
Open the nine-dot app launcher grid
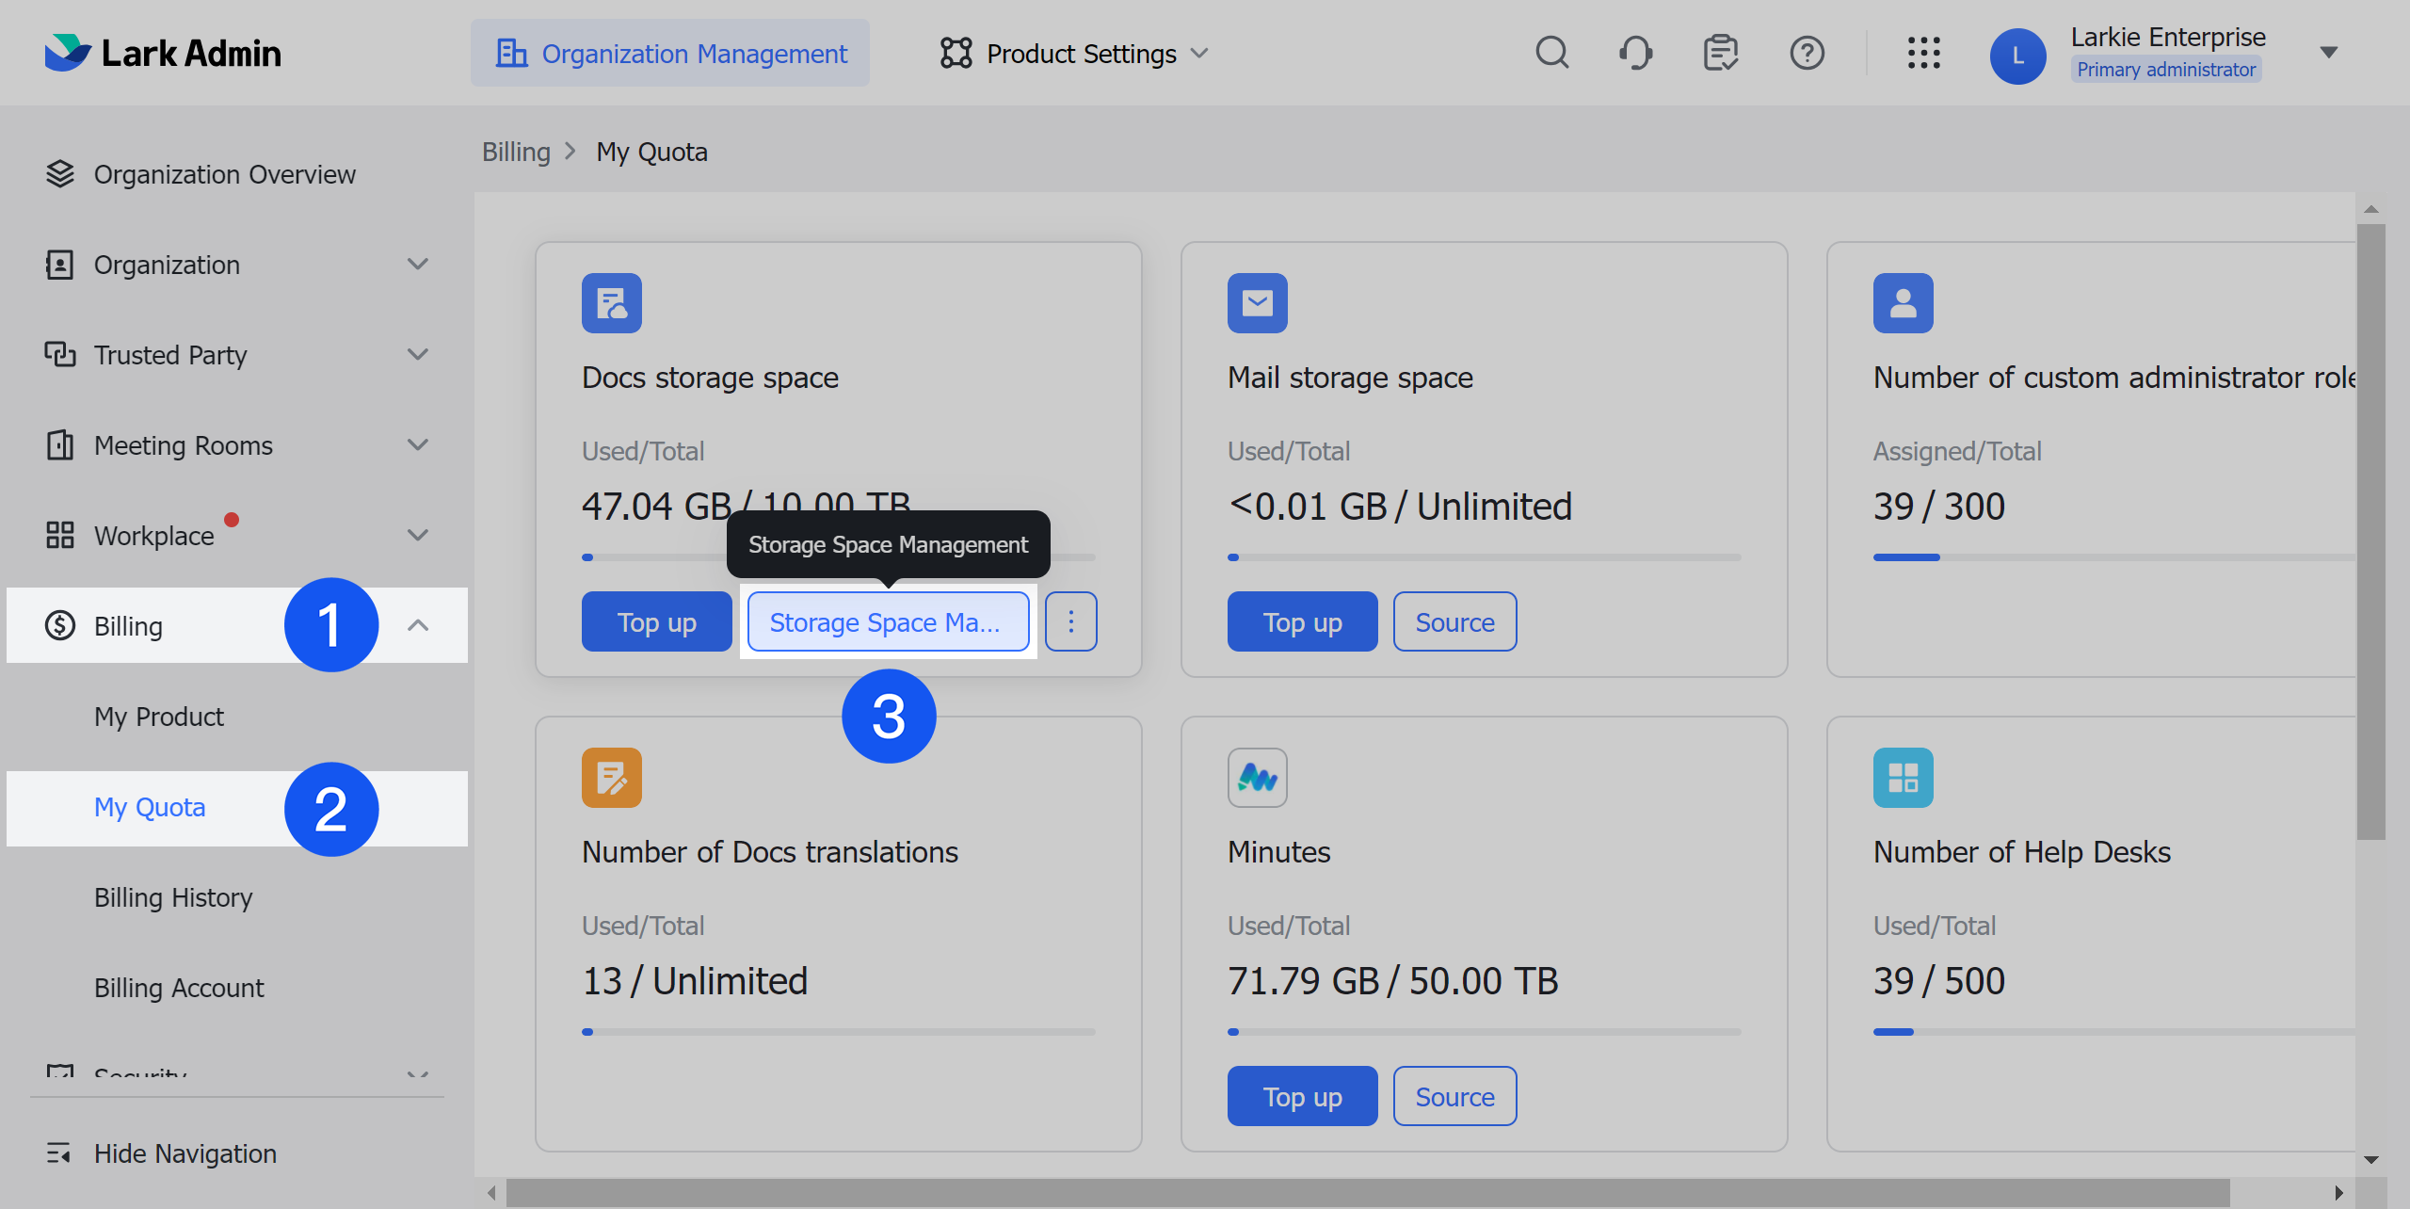pos(1923,53)
